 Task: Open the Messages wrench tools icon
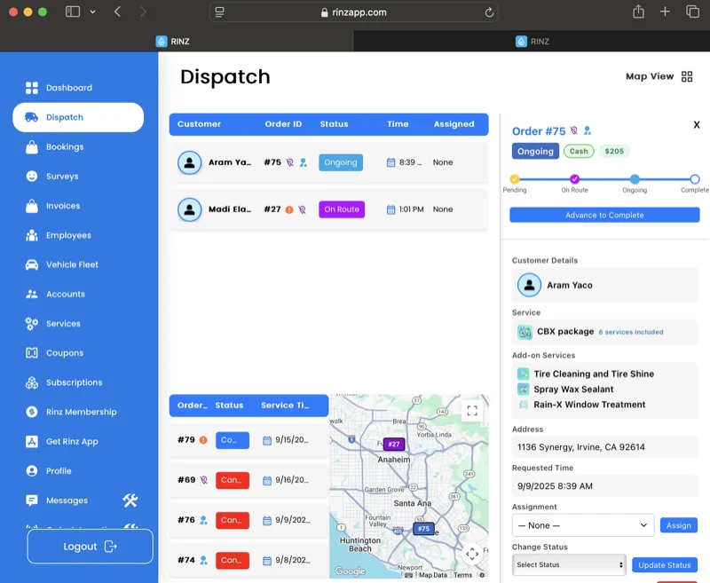coord(130,500)
